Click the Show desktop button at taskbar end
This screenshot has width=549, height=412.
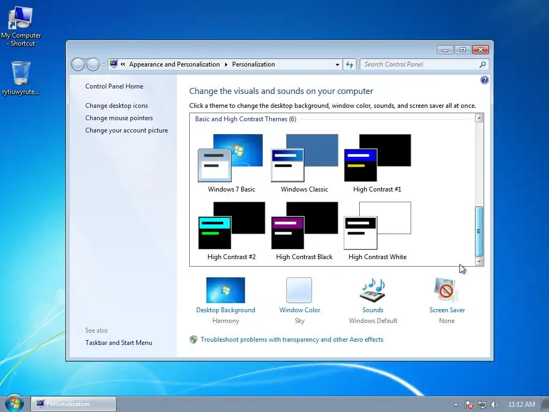pos(545,404)
